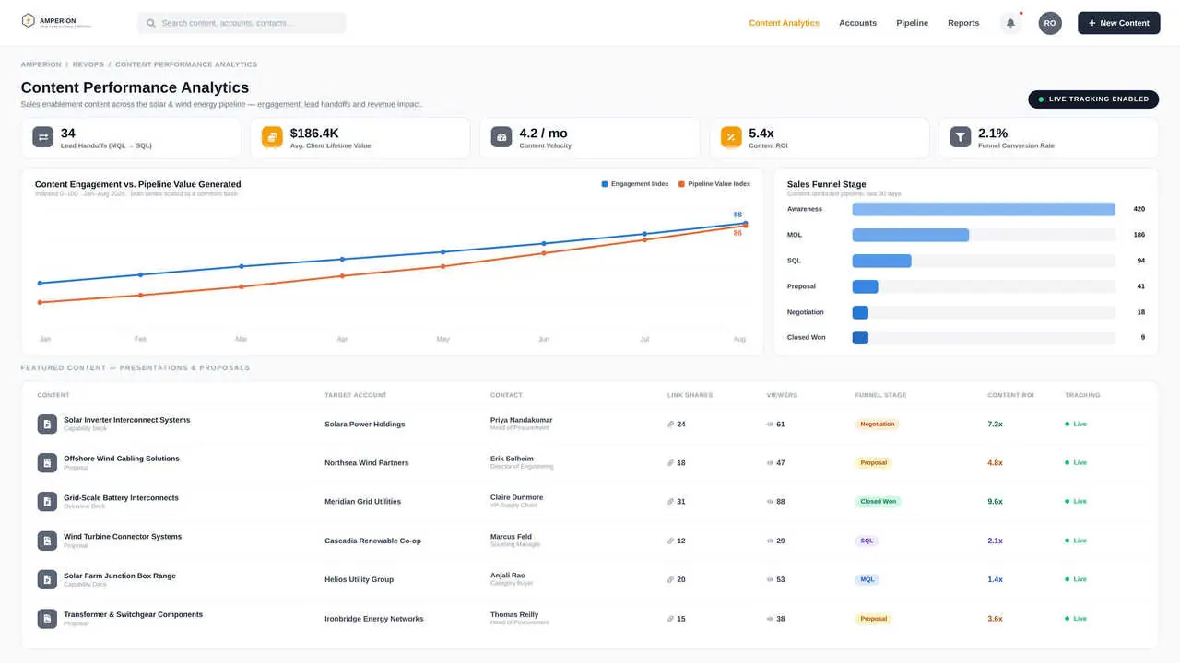The height and width of the screenshot is (663, 1180).
Task: Click the link-share icon in the Meridian Grid Utilities row
Action: coord(671,502)
